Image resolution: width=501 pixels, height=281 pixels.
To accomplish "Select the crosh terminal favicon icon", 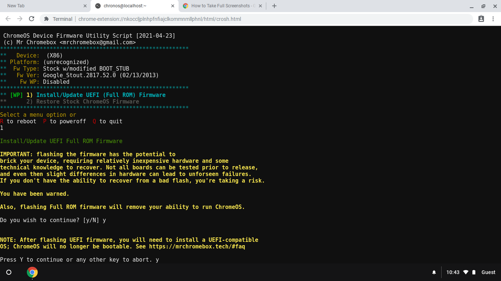I will 97,6.
